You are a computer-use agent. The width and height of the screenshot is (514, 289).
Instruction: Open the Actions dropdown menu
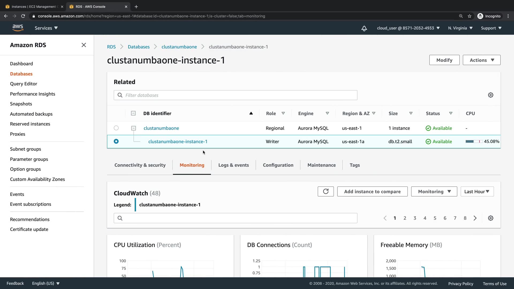tap(481, 60)
